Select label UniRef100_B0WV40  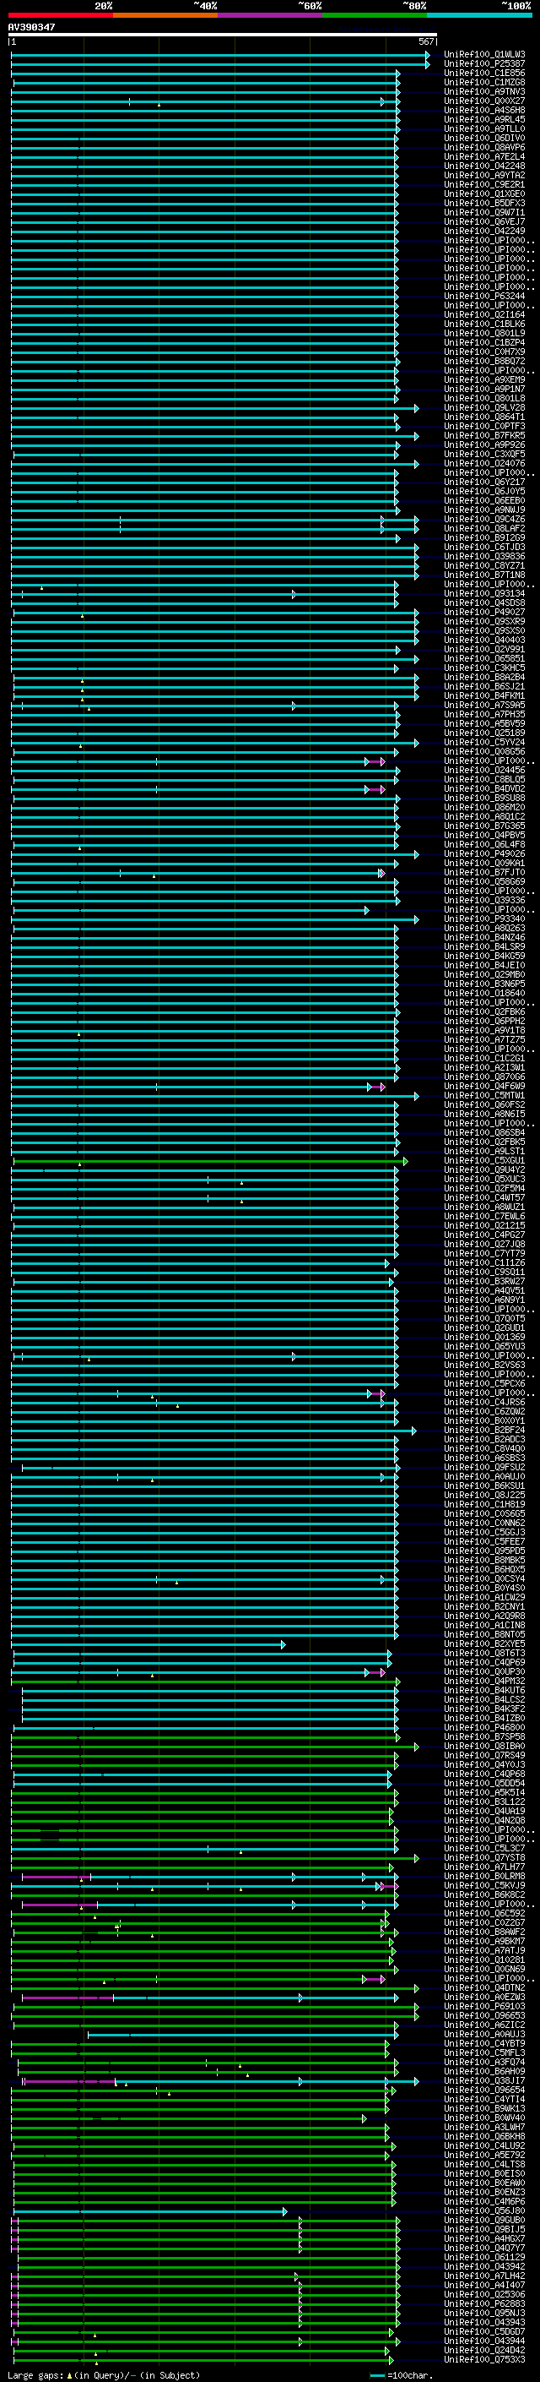pos(483,2118)
